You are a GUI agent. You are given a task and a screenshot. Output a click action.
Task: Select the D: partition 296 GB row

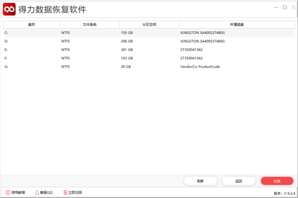pos(149,41)
